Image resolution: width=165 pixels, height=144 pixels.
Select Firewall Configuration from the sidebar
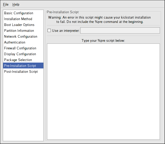pos(20,48)
